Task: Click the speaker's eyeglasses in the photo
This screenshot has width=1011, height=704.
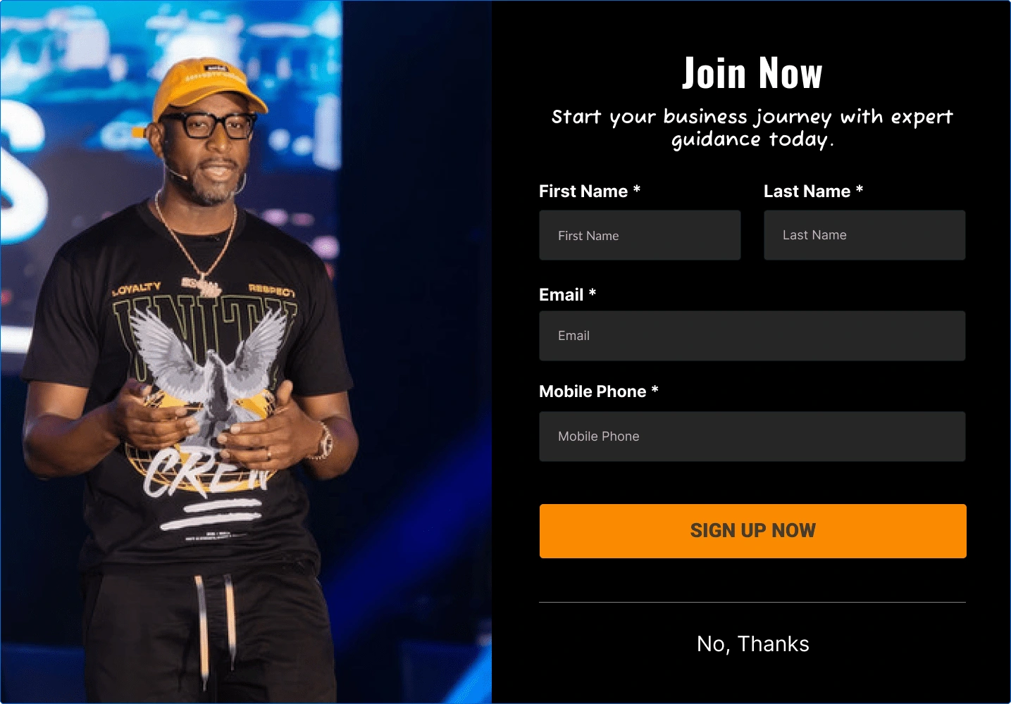Action: [209, 126]
